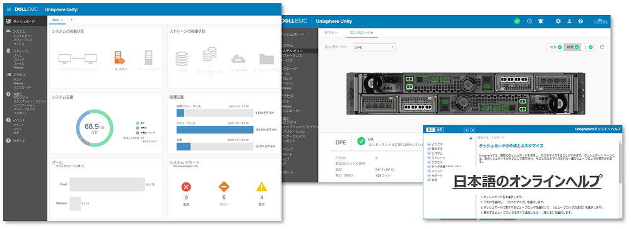Add a new dashboard tab with plus

click(72, 20)
